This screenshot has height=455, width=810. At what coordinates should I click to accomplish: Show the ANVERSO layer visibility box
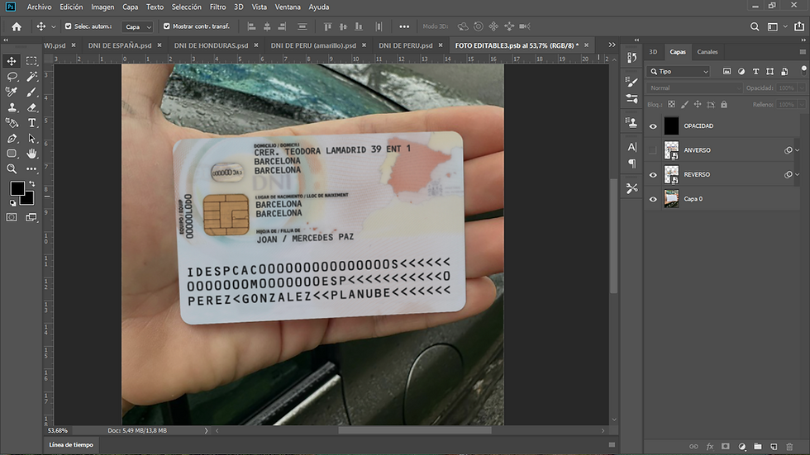pyautogui.click(x=653, y=150)
